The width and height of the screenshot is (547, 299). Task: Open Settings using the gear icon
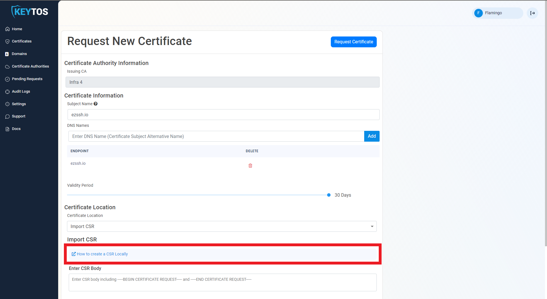point(7,104)
